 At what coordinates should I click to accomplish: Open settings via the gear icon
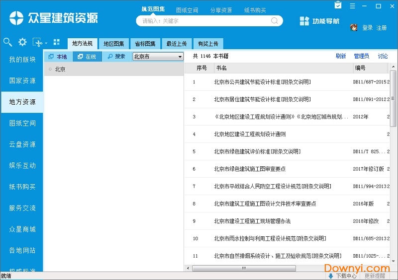[x=22, y=42]
